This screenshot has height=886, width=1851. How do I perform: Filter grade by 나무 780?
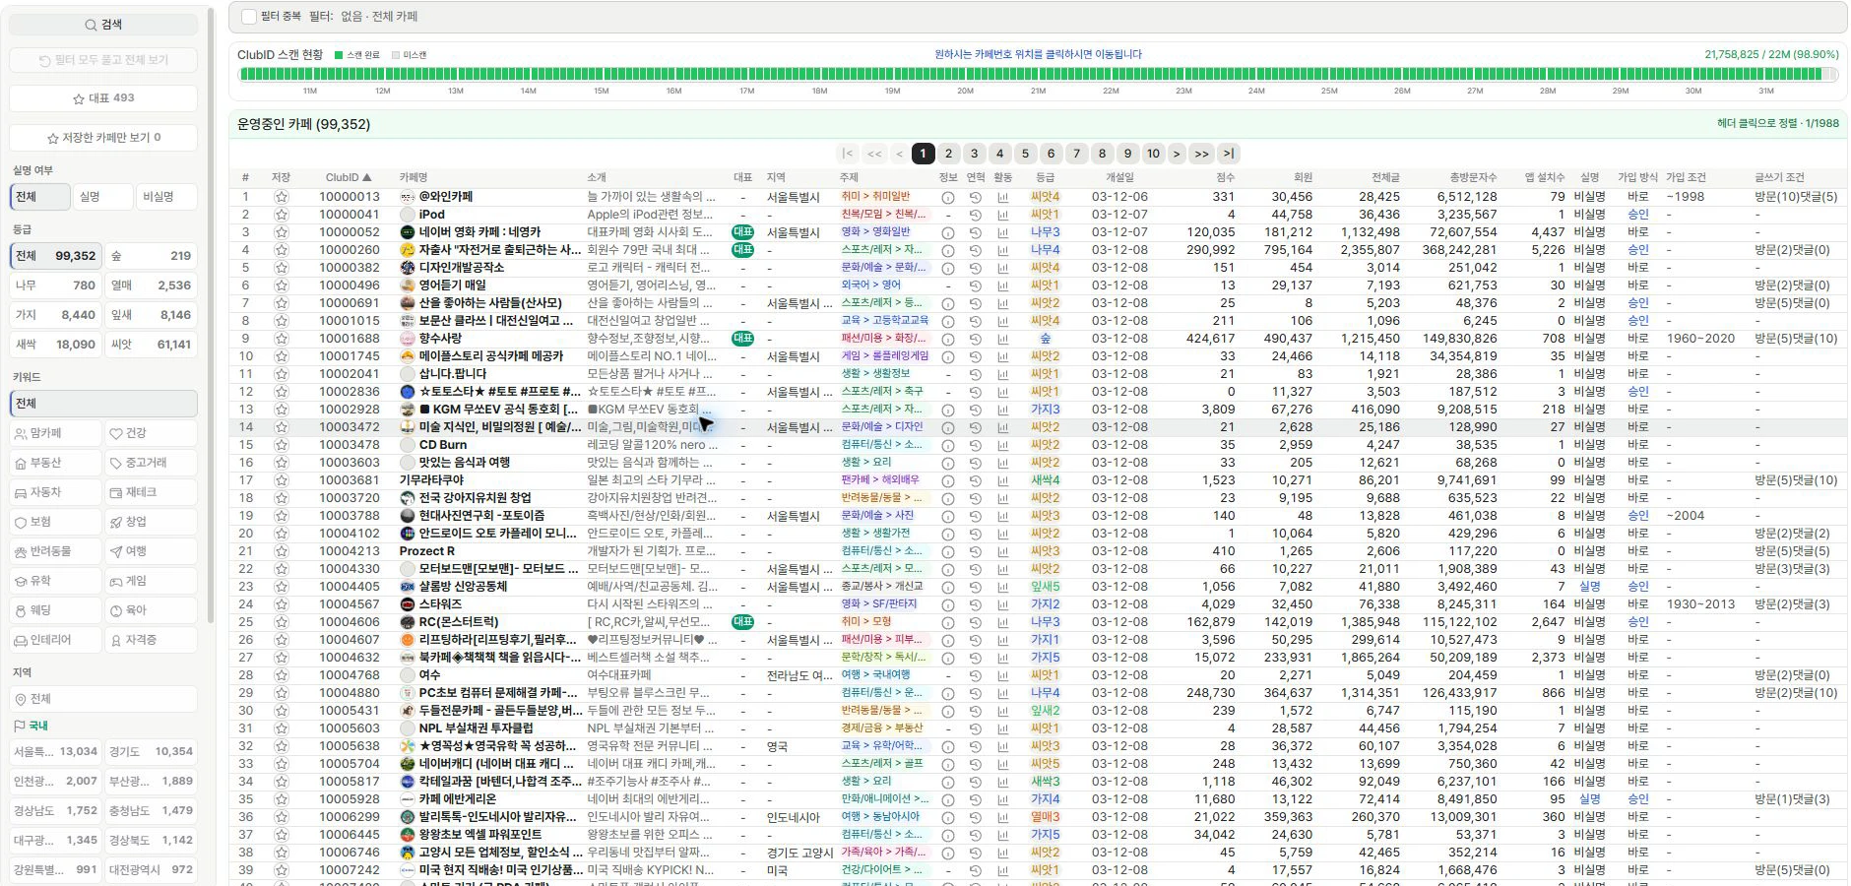pos(55,285)
